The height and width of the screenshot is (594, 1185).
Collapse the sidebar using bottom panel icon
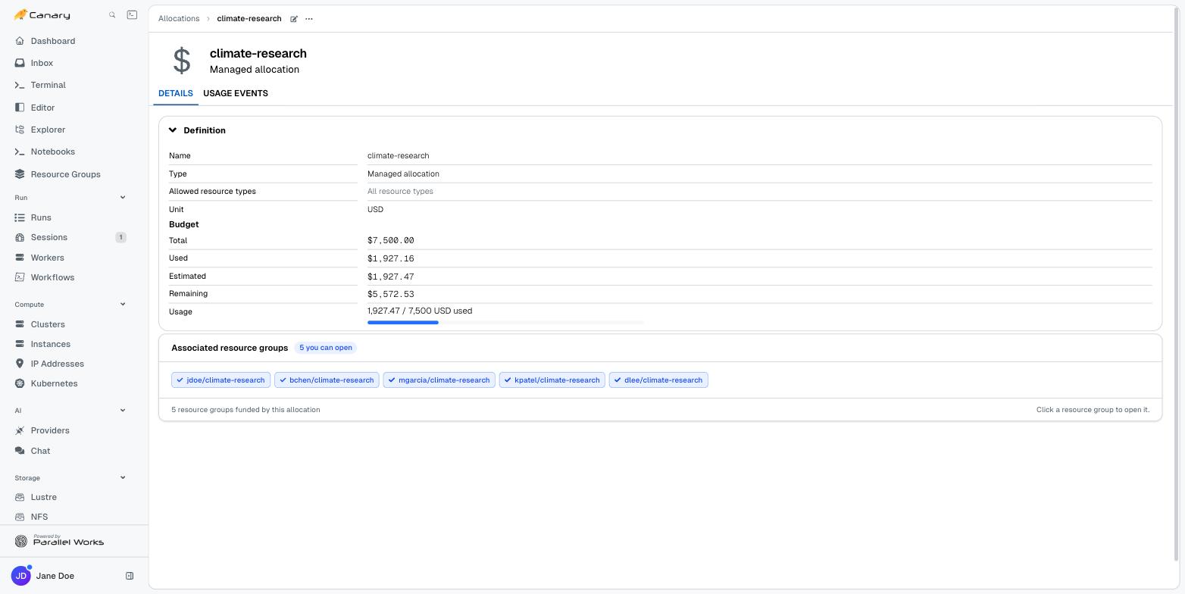(x=130, y=576)
